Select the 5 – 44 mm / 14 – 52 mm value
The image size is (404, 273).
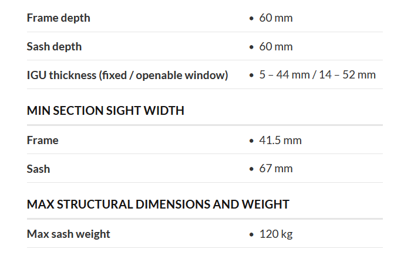[x=317, y=75]
